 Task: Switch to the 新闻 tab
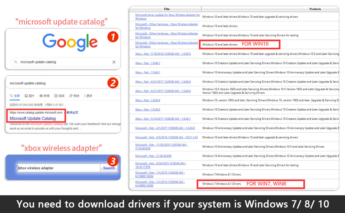[44, 96]
